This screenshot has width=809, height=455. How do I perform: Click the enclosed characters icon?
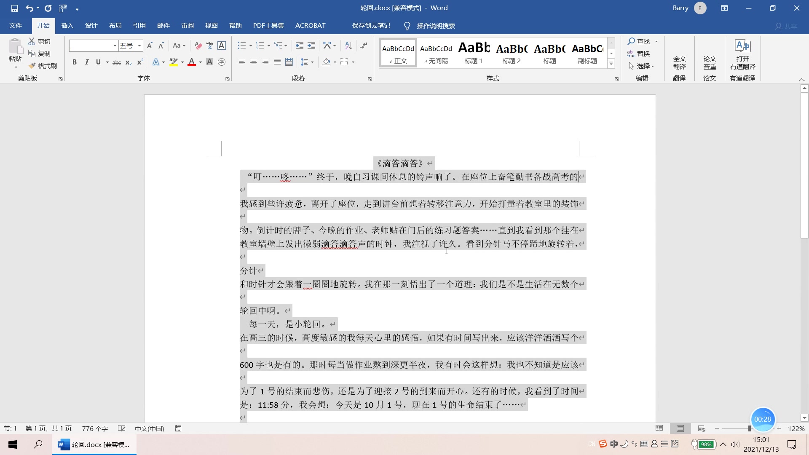pyautogui.click(x=222, y=62)
